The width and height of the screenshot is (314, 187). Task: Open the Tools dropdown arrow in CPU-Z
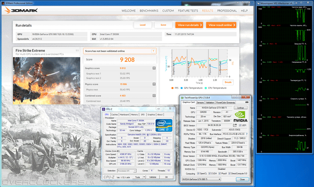tap(144, 177)
